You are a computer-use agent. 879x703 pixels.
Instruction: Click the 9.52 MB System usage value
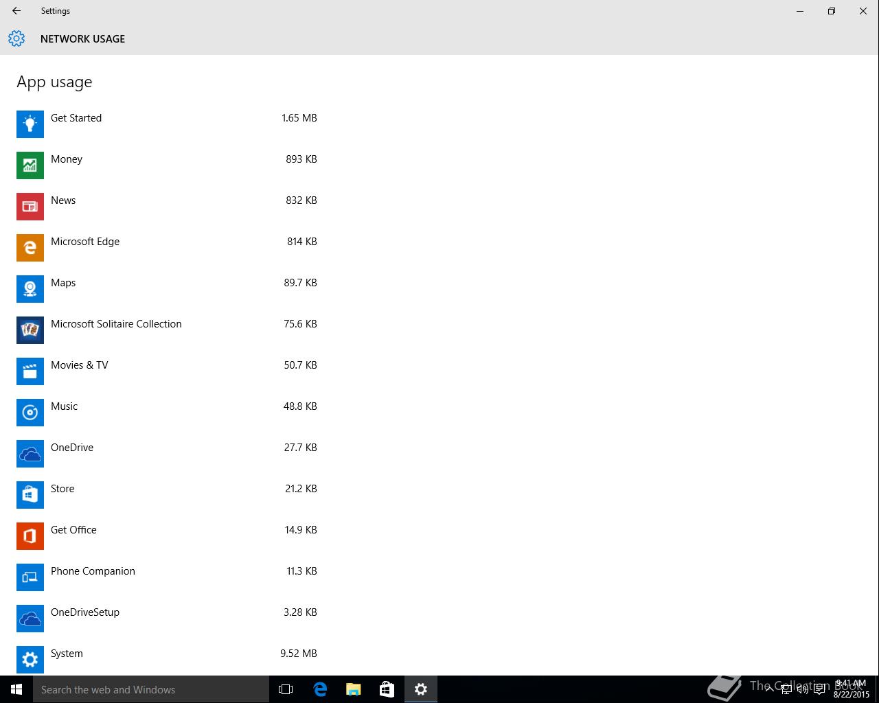coord(299,654)
